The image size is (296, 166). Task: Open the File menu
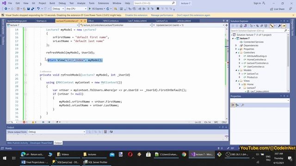[x=10, y=3]
